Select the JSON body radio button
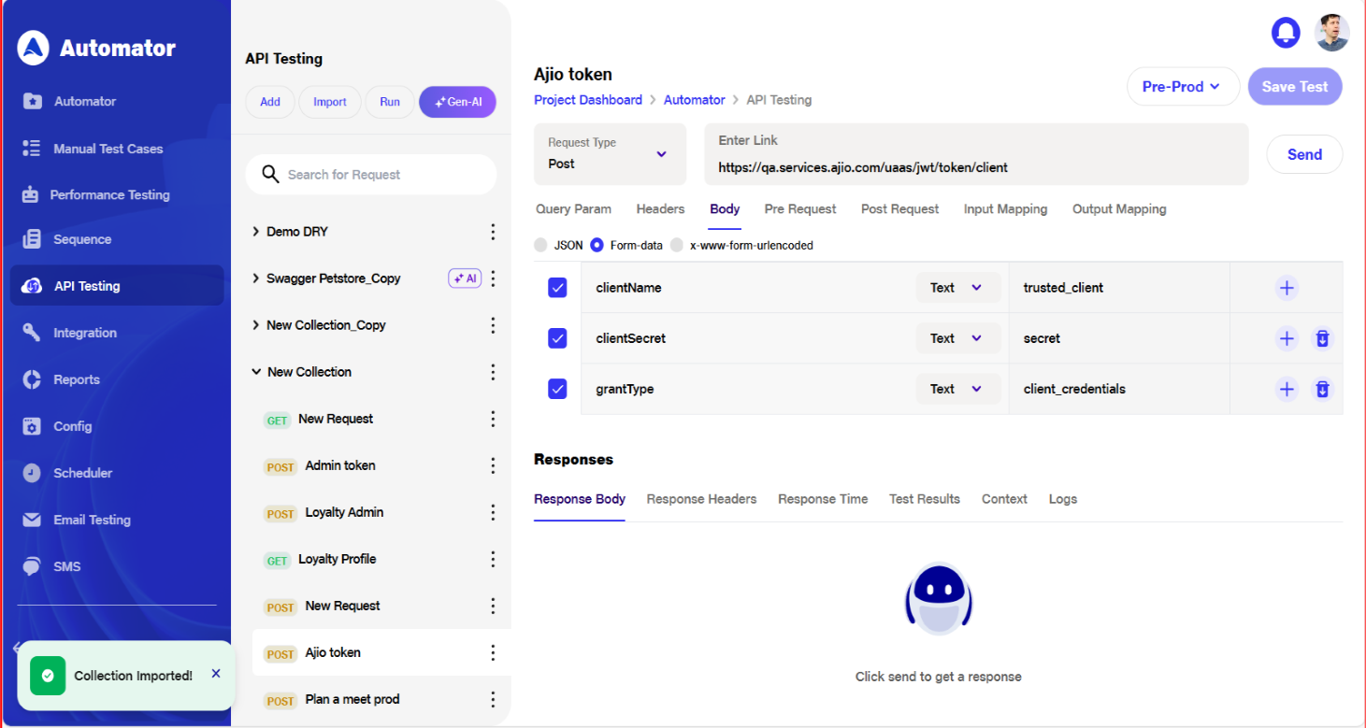This screenshot has width=1366, height=728. coord(541,245)
